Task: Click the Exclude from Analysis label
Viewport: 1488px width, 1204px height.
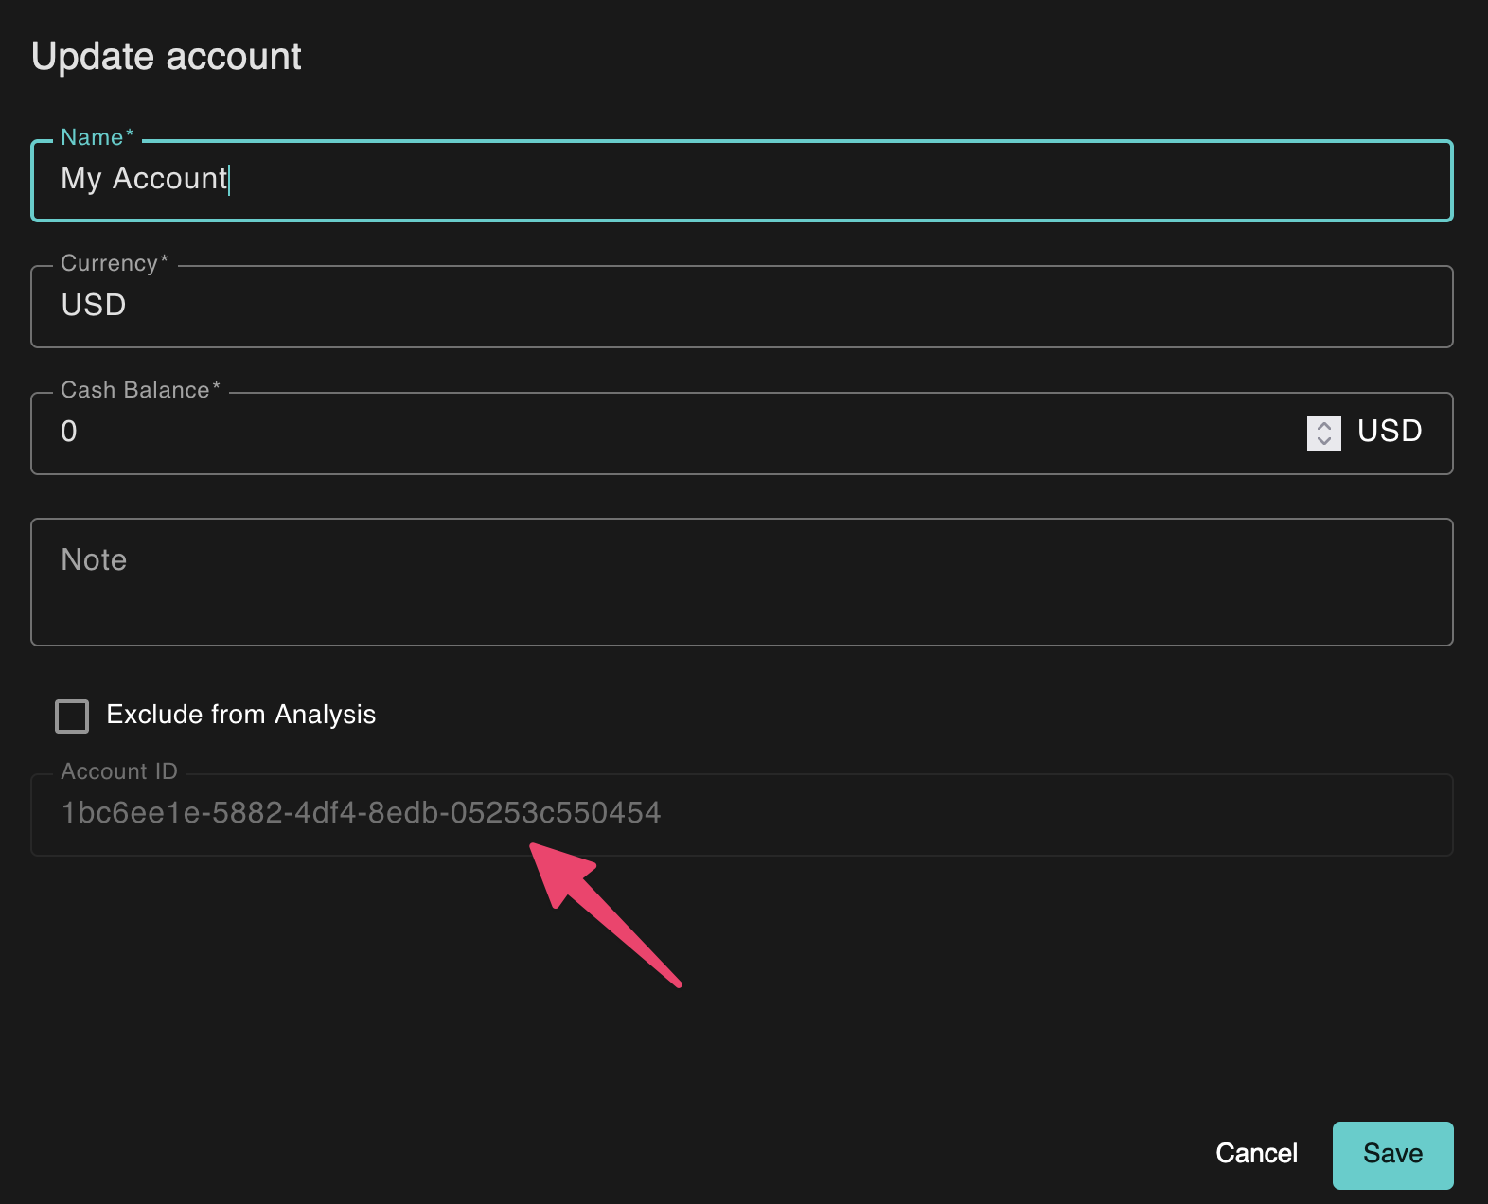Action: (241, 715)
